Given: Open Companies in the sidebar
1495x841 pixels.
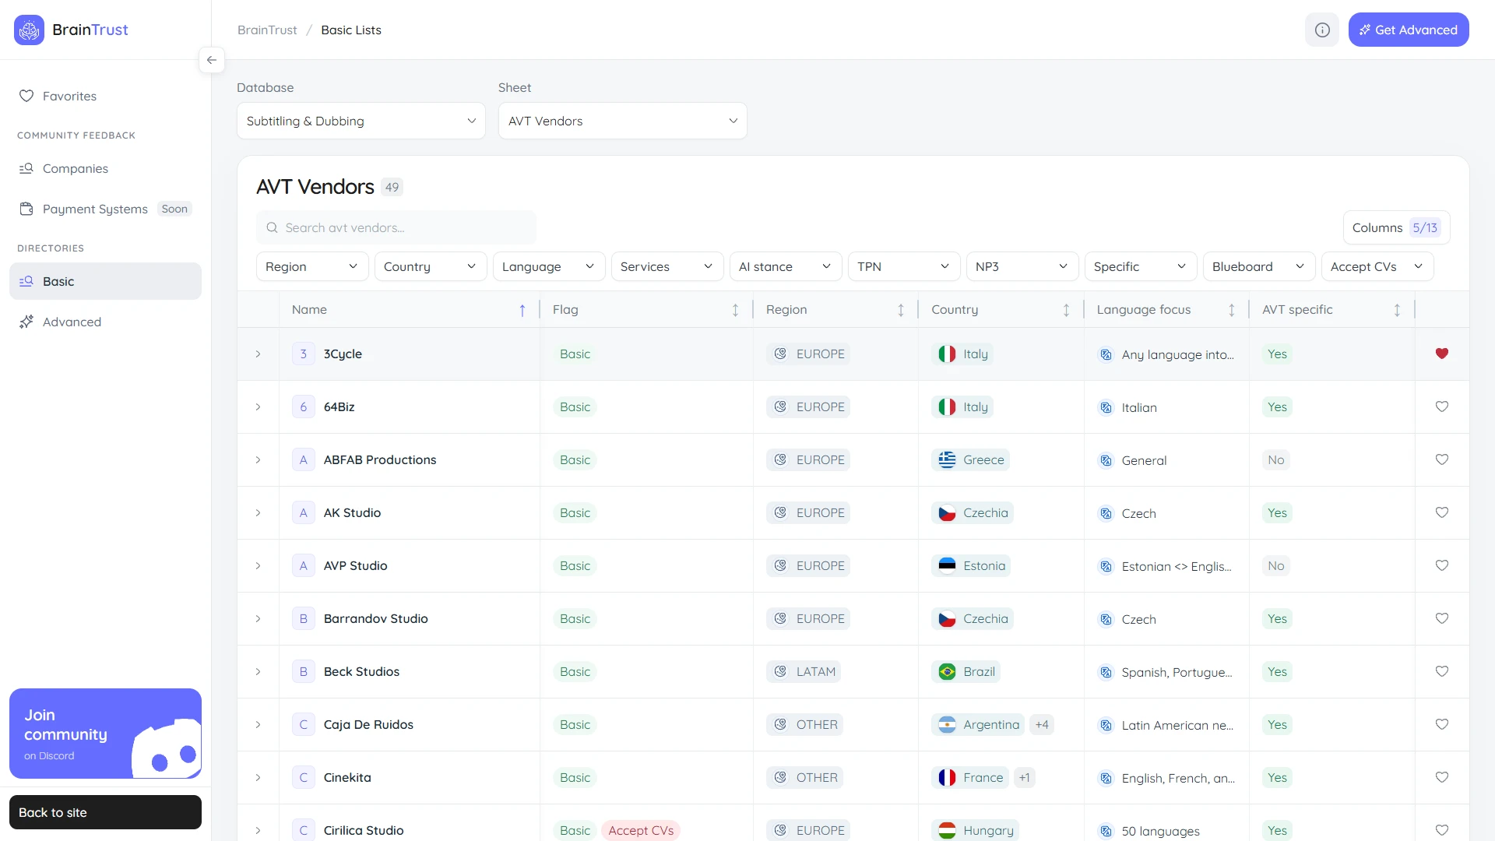Looking at the screenshot, I should tap(105, 168).
